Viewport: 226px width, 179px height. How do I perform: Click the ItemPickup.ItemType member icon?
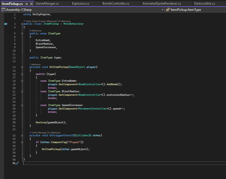168,10
